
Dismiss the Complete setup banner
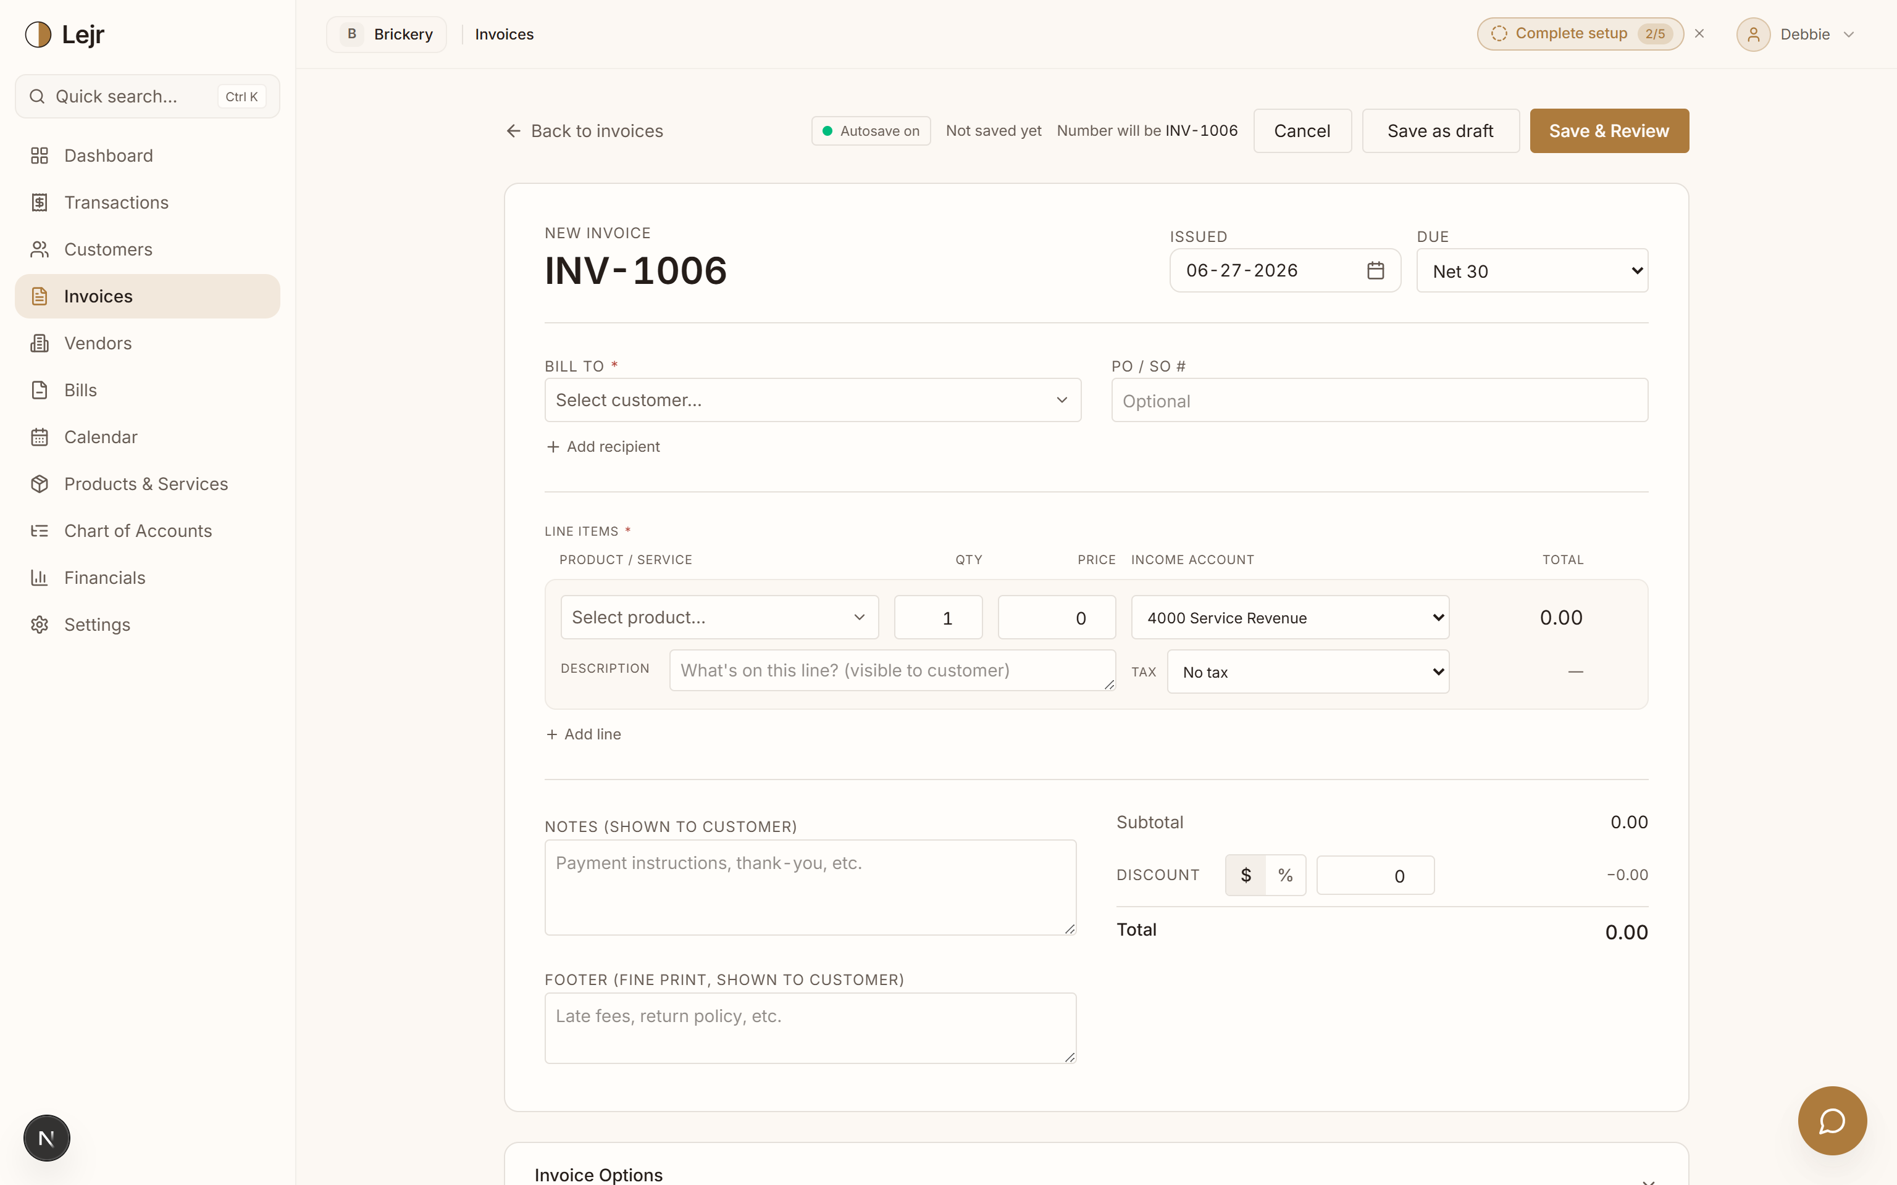click(1699, 34)
